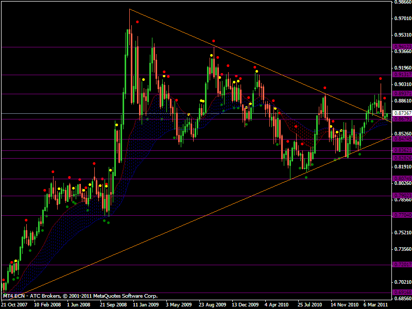412x309 pixels.
Task: Click the 6 Mar 2011 date label
Action: (x=376, y=305)
